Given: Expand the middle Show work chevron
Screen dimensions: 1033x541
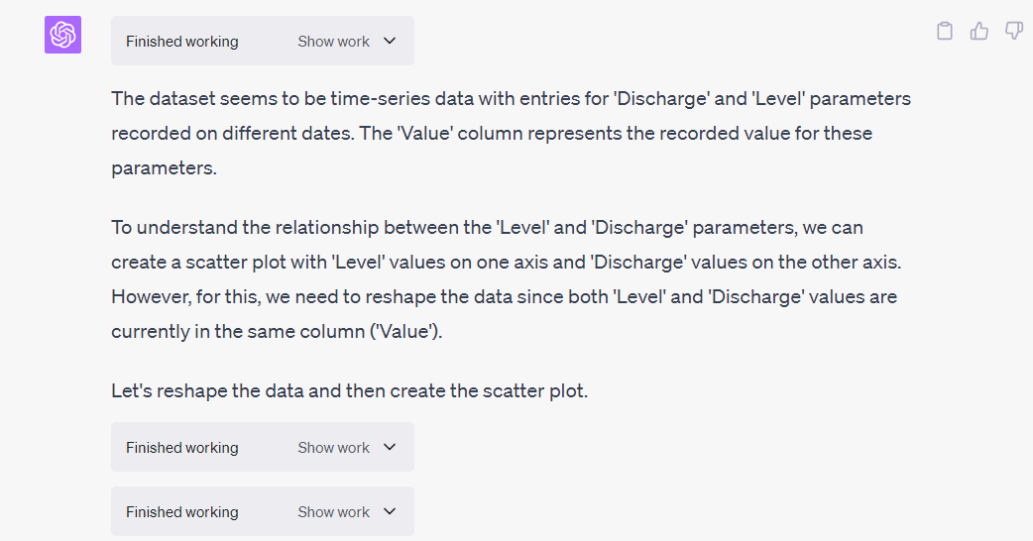Looking at the screenshot, I should (x=390, y=448).
